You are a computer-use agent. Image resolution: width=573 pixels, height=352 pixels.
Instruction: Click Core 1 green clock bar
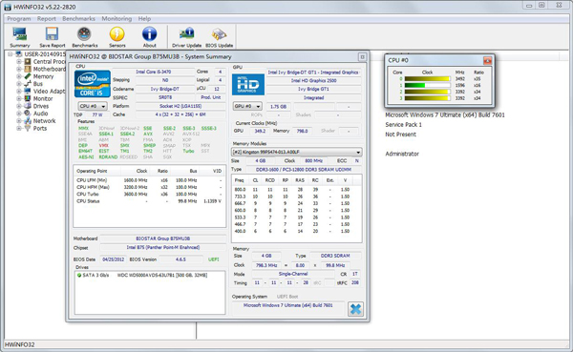point(428,86)
